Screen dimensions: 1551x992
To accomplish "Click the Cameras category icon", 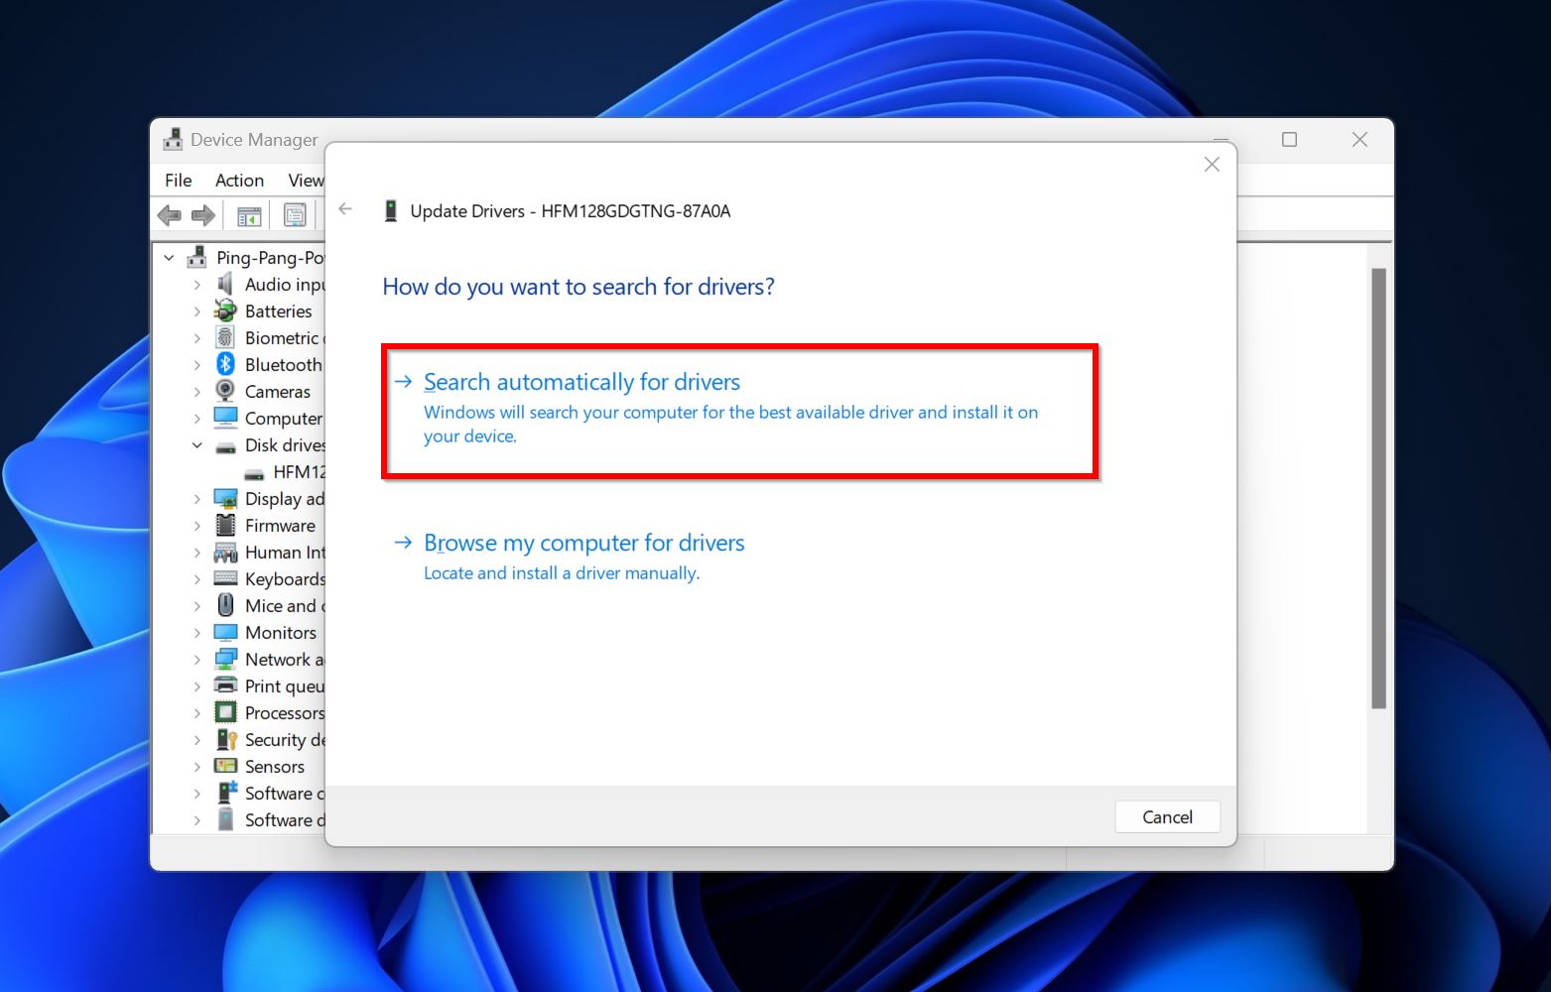I will click(226, 391).
